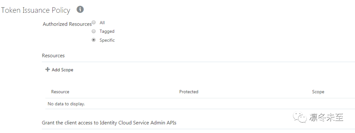Sort by the Resource column header

60,92
